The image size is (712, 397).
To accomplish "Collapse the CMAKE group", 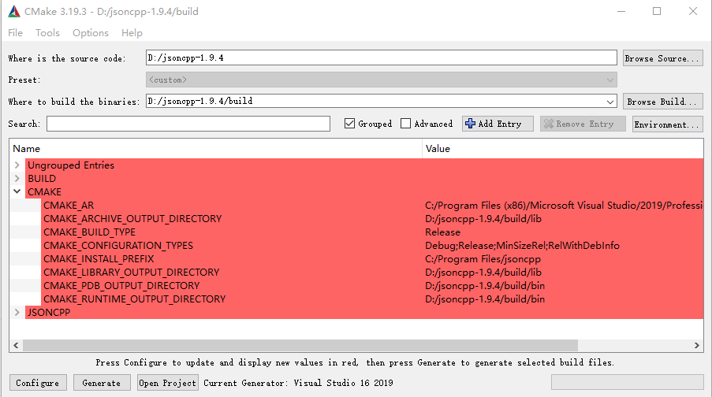I will coord(17,192).
